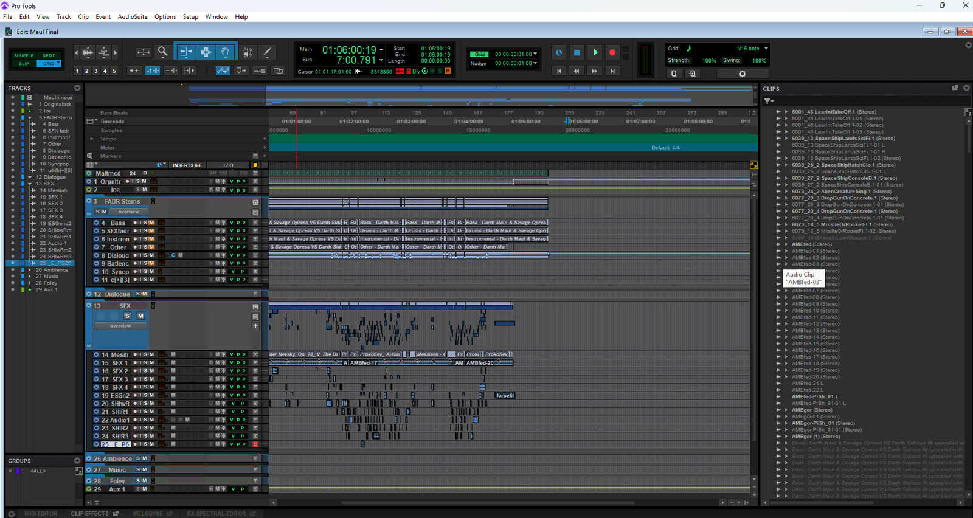Click the Rewind transport button
Viewport: 973px width, 518px height.
click(577, 71)
